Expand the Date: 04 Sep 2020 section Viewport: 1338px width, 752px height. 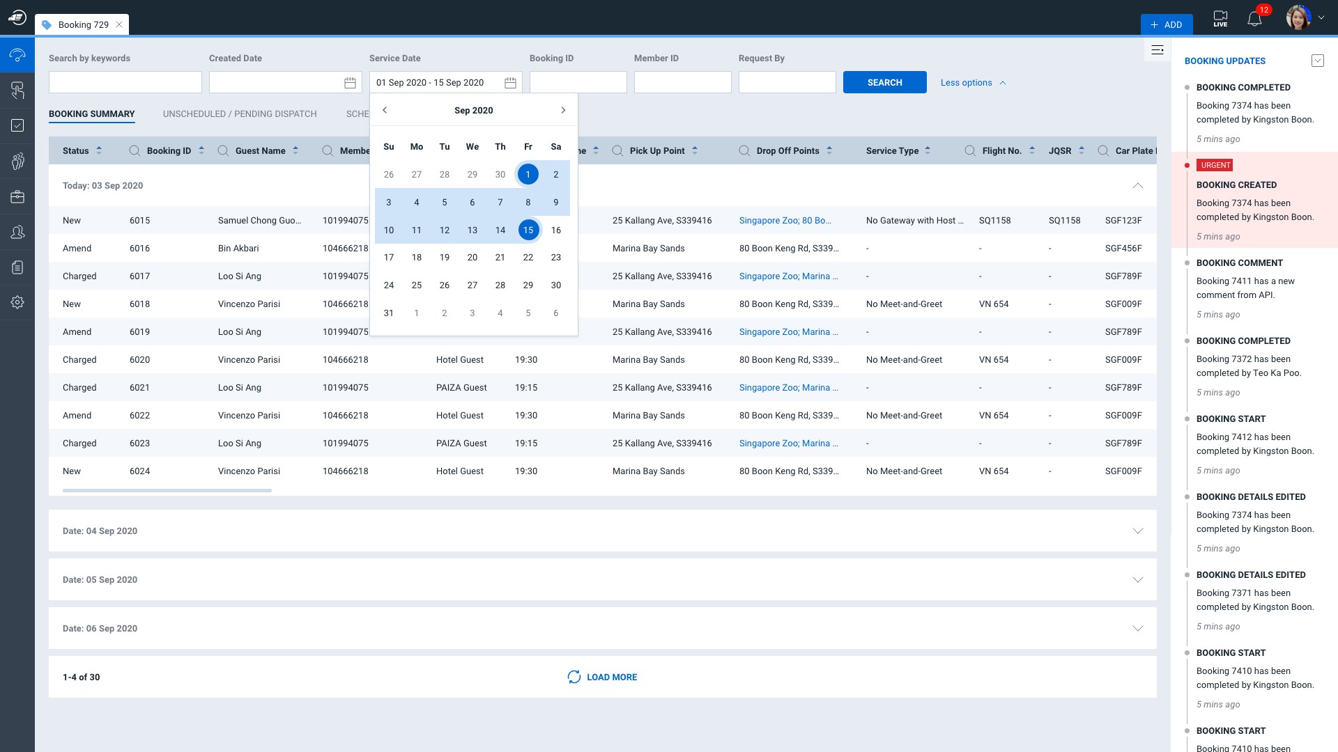(1137, 531)
